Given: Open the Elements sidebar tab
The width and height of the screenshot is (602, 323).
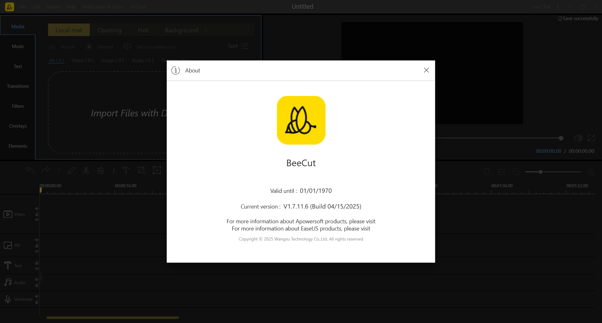Looking at the screenshot, I should coord(18,146).
